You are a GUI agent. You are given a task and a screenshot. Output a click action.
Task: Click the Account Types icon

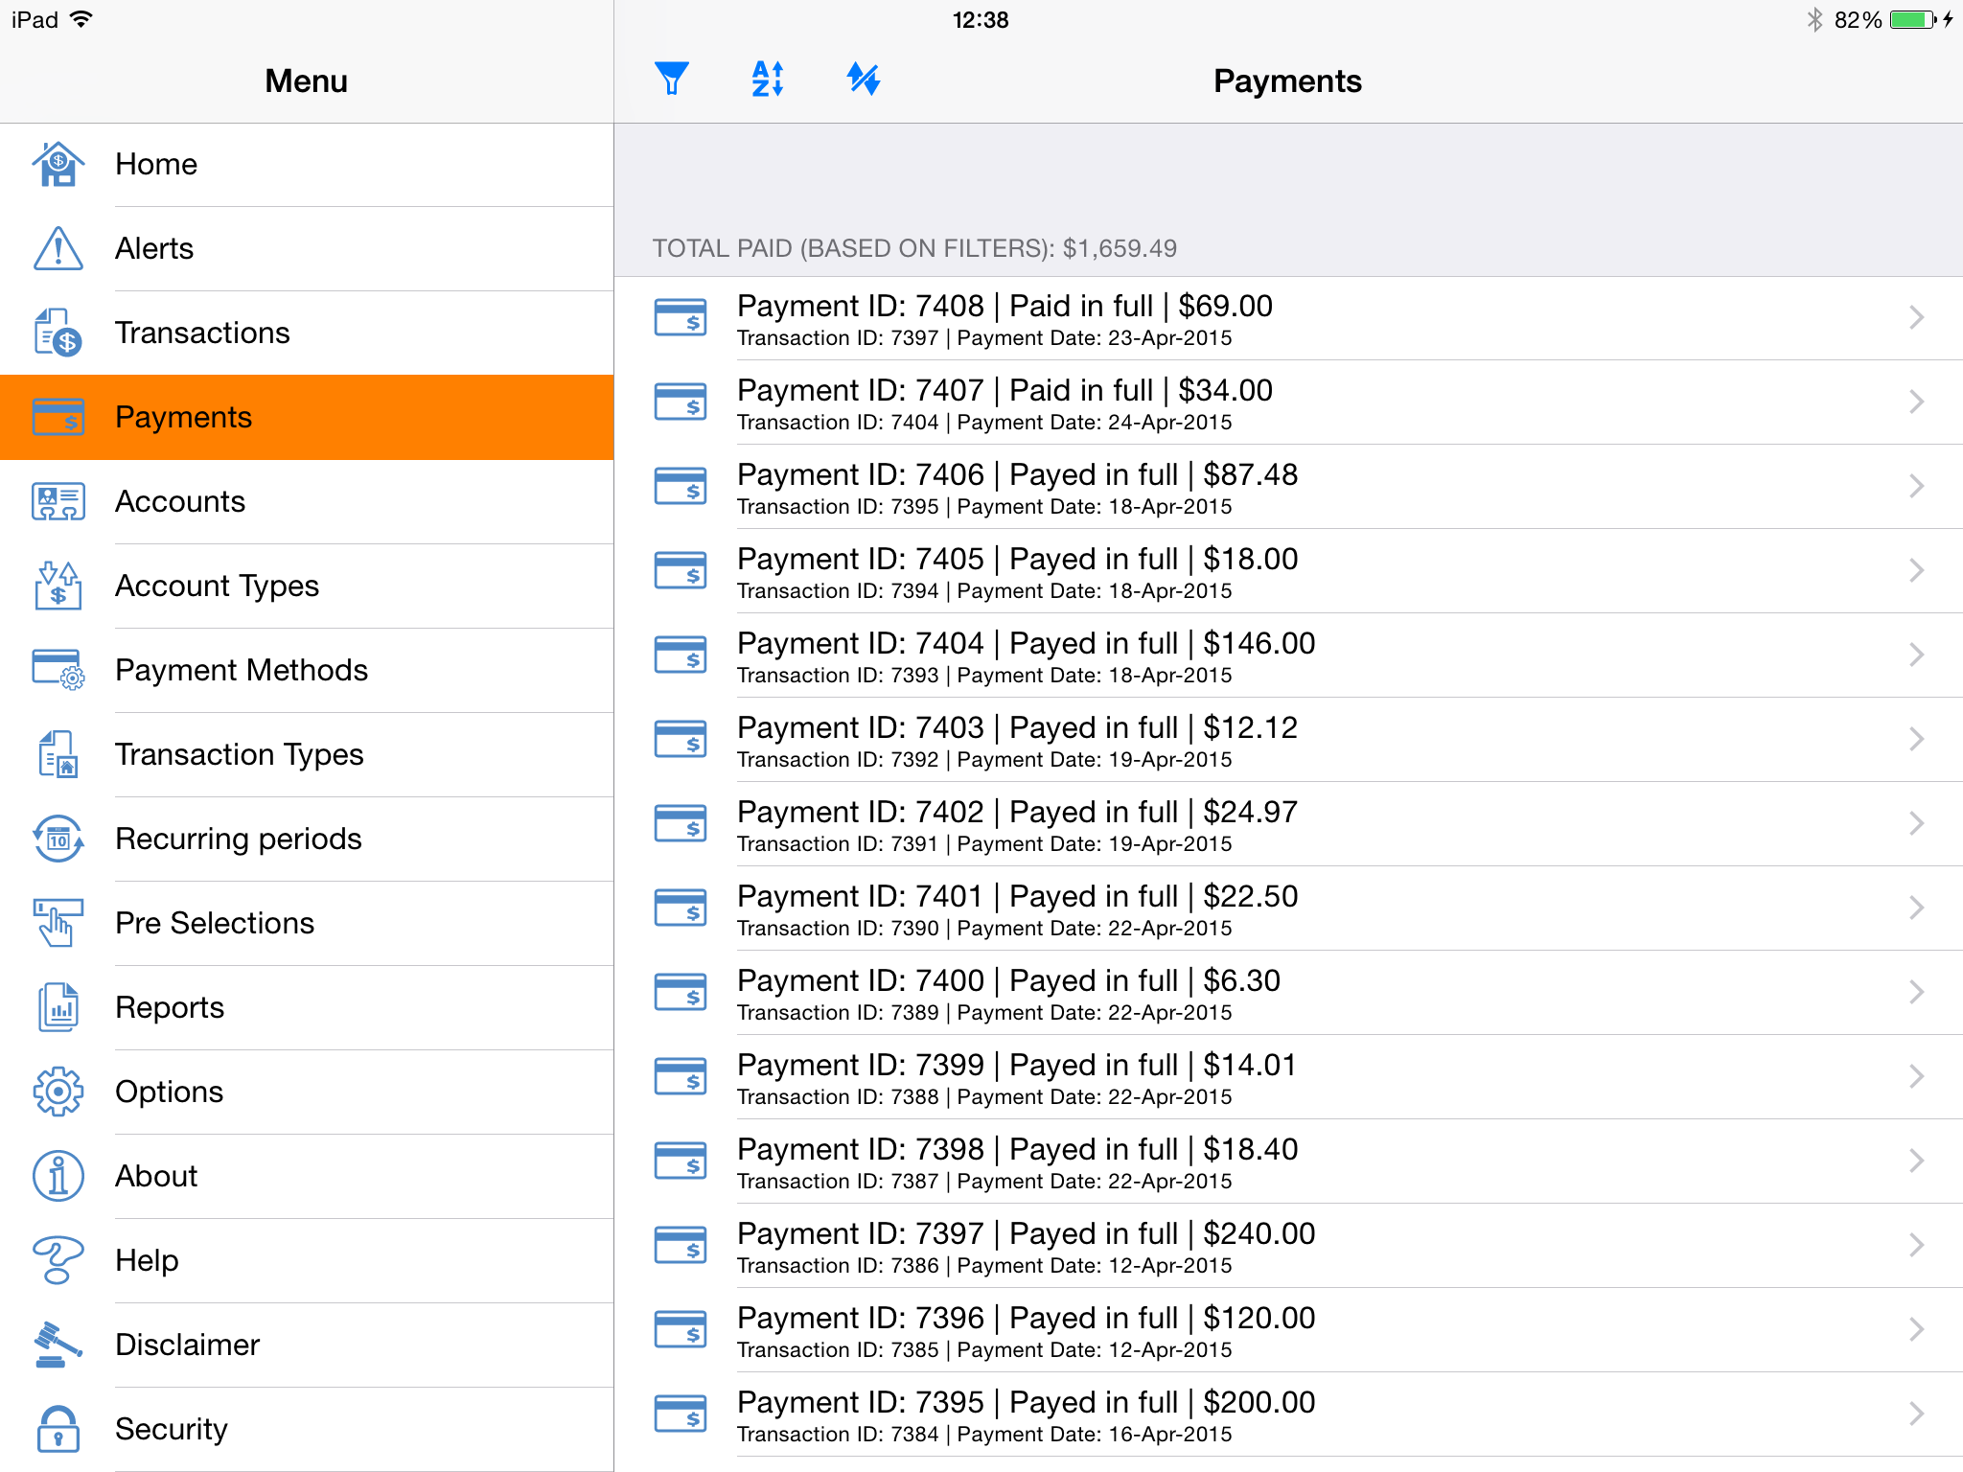(58, 586)
